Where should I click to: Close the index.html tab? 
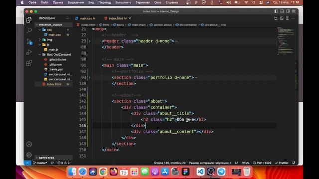pyautogui.click(x=130, y=18)
